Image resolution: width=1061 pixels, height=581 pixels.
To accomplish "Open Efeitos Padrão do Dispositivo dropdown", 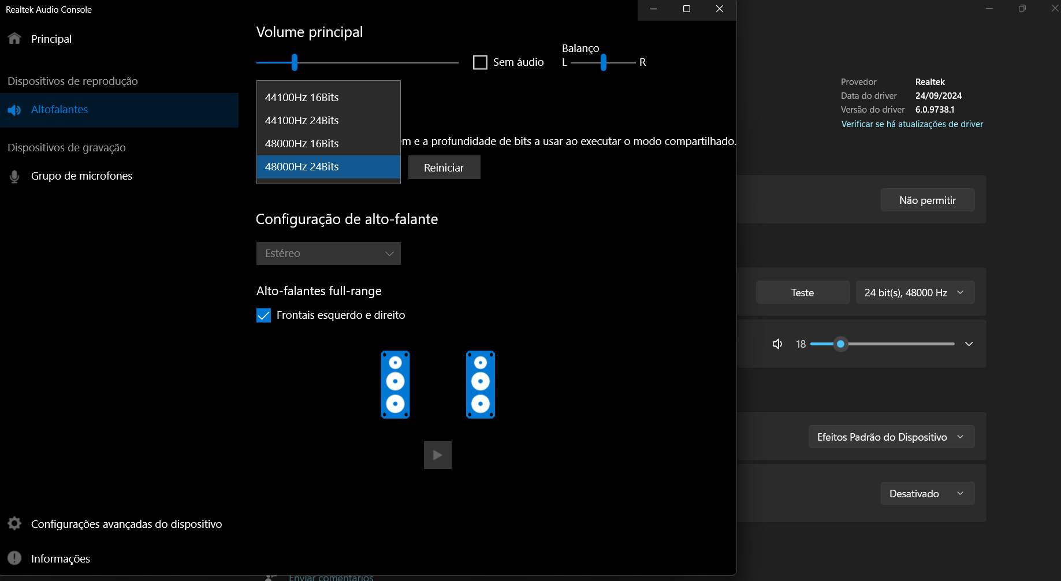I will coord(891,437).
